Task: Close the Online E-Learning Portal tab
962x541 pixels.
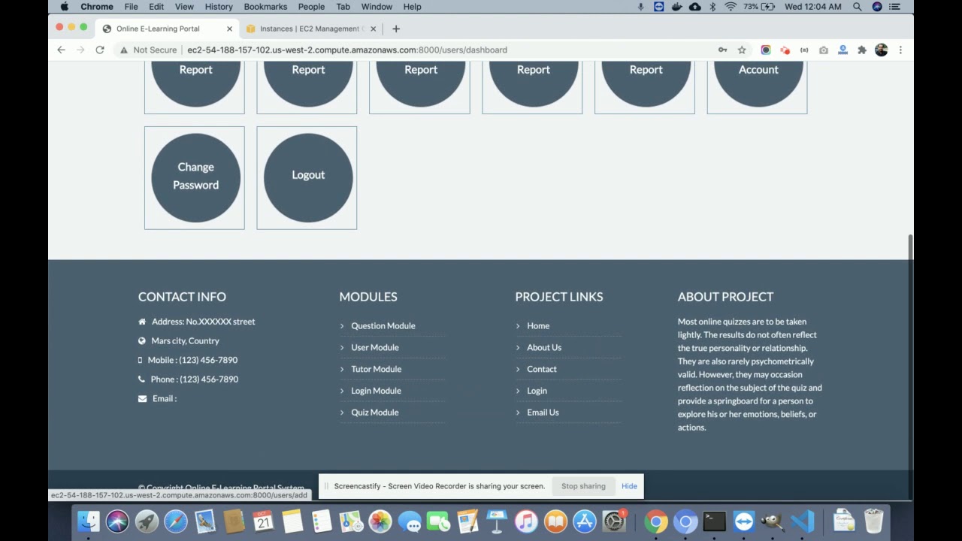Action: click(229, 29)
